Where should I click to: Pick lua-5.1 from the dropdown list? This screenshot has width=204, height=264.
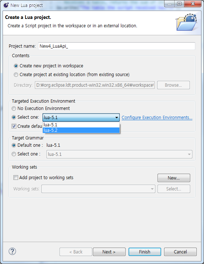(81, 125)
